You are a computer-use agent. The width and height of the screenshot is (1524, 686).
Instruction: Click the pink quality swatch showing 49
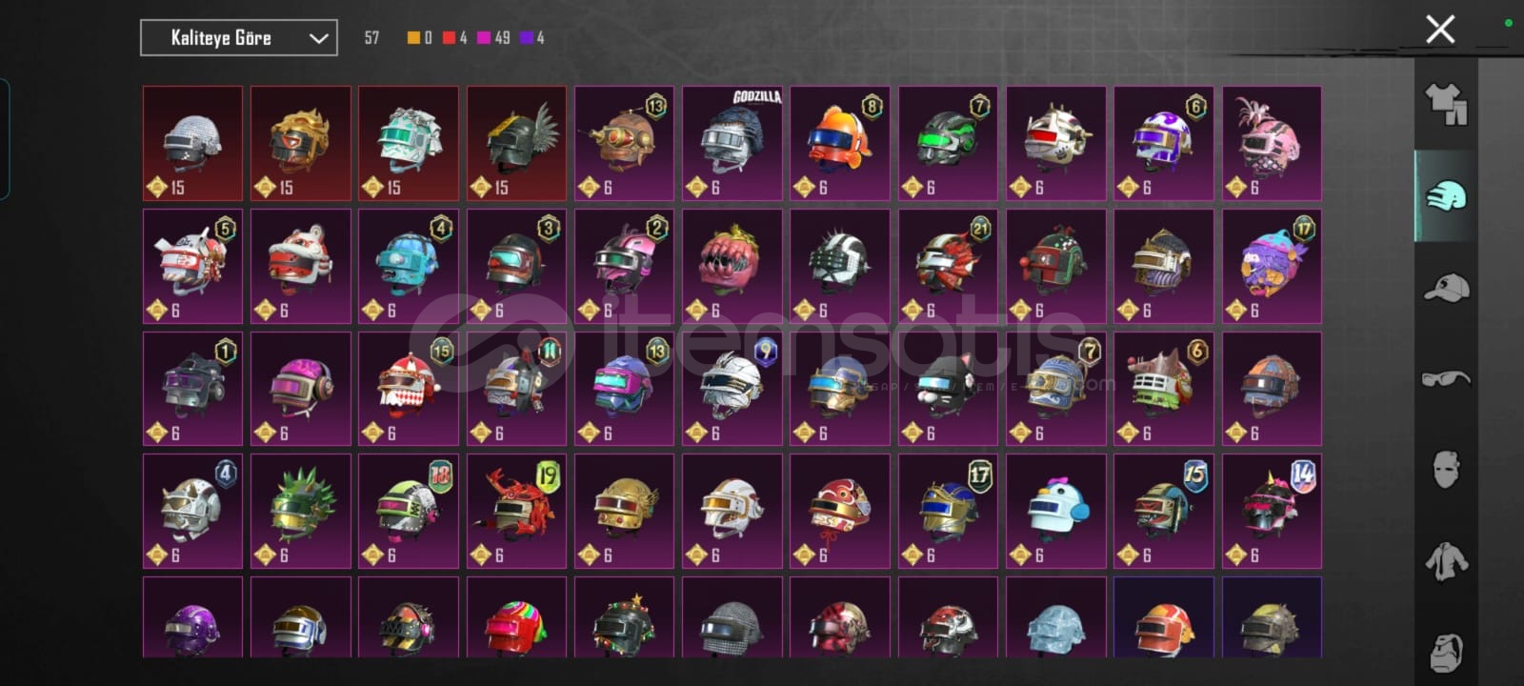click(x=493, y=38)
